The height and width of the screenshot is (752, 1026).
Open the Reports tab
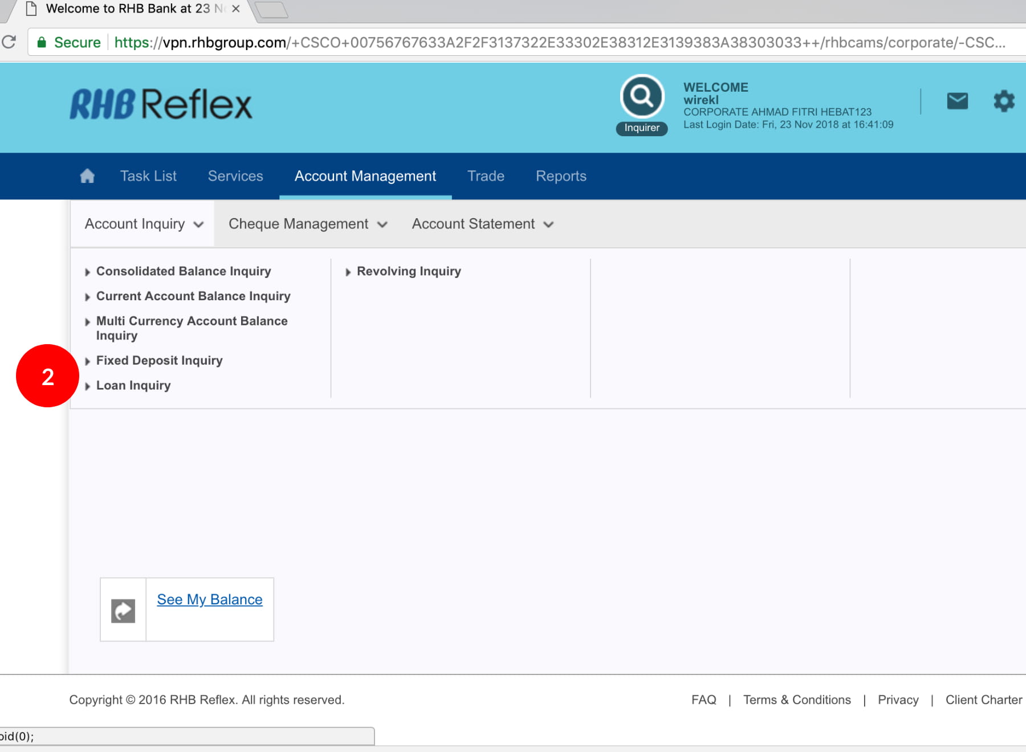(x=561, y=176)
